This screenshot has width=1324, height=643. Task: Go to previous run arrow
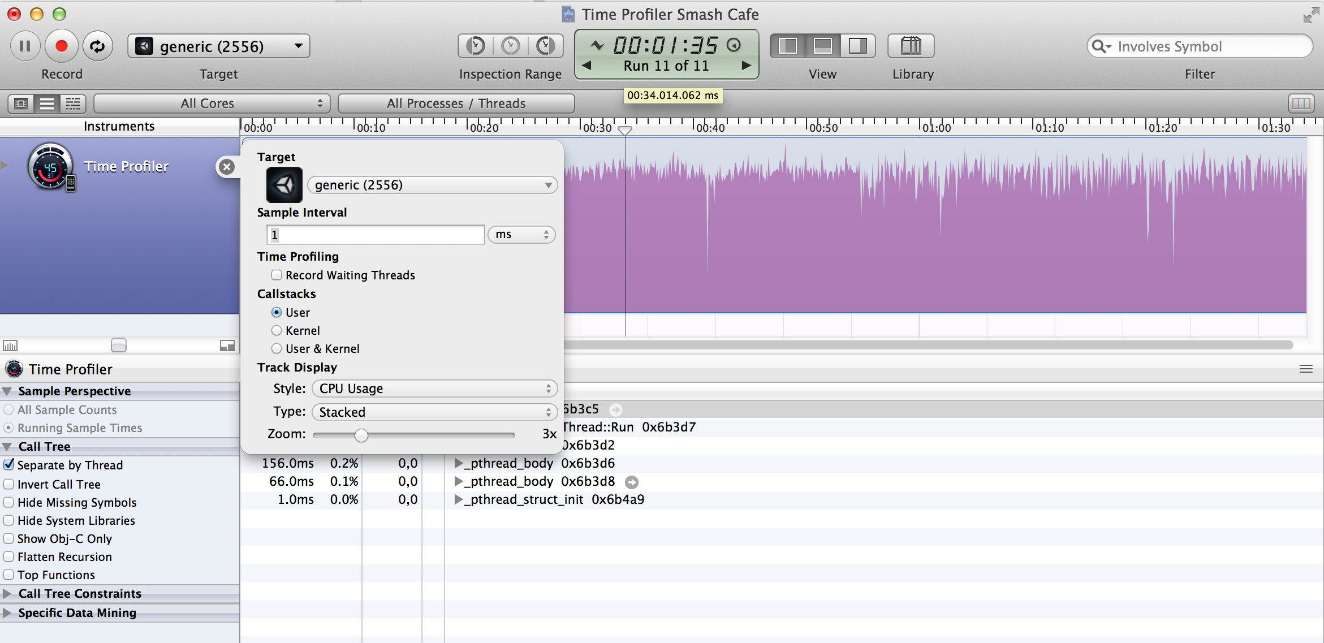[587, 66]
